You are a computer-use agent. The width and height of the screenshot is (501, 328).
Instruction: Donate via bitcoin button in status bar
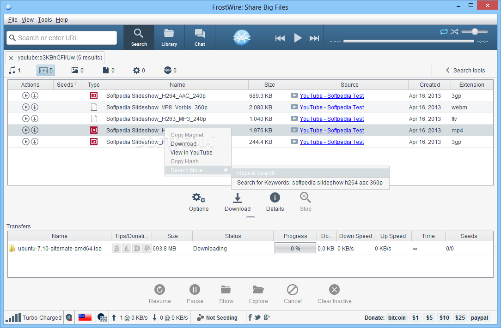tap(397, 317)
